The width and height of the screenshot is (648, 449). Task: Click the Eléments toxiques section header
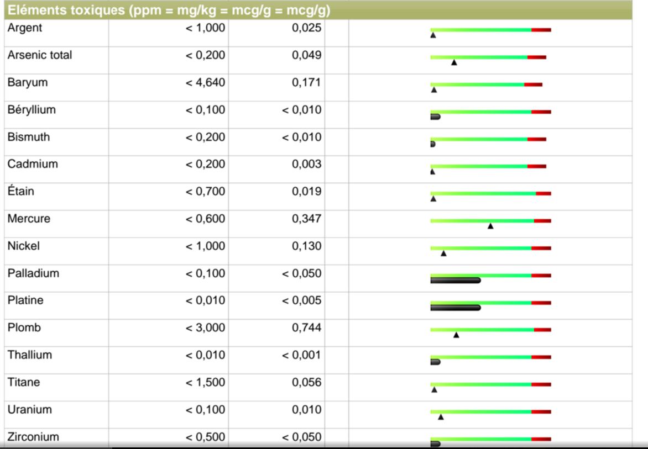(x=169, y=10)
